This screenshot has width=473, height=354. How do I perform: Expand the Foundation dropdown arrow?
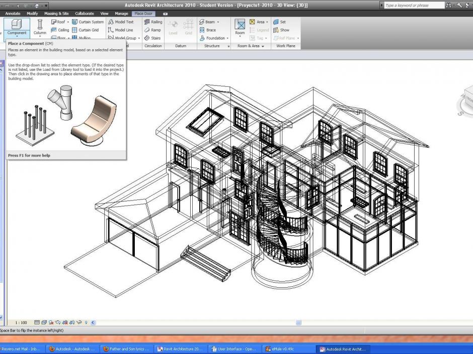point(227,38)
